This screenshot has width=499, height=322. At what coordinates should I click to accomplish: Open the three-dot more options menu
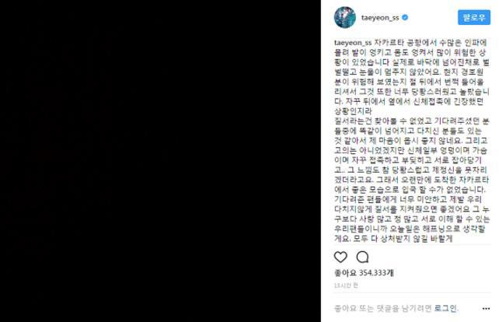click(486, 308)
